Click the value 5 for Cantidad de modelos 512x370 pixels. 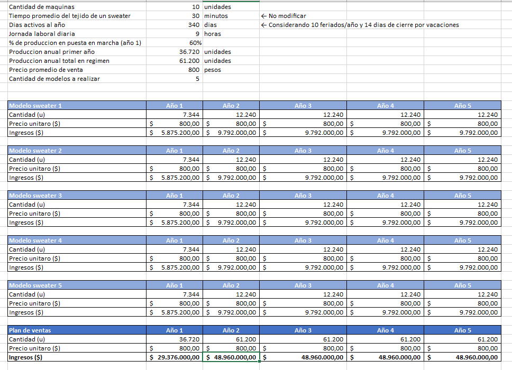pyautogui.click(x=175, y=79)
